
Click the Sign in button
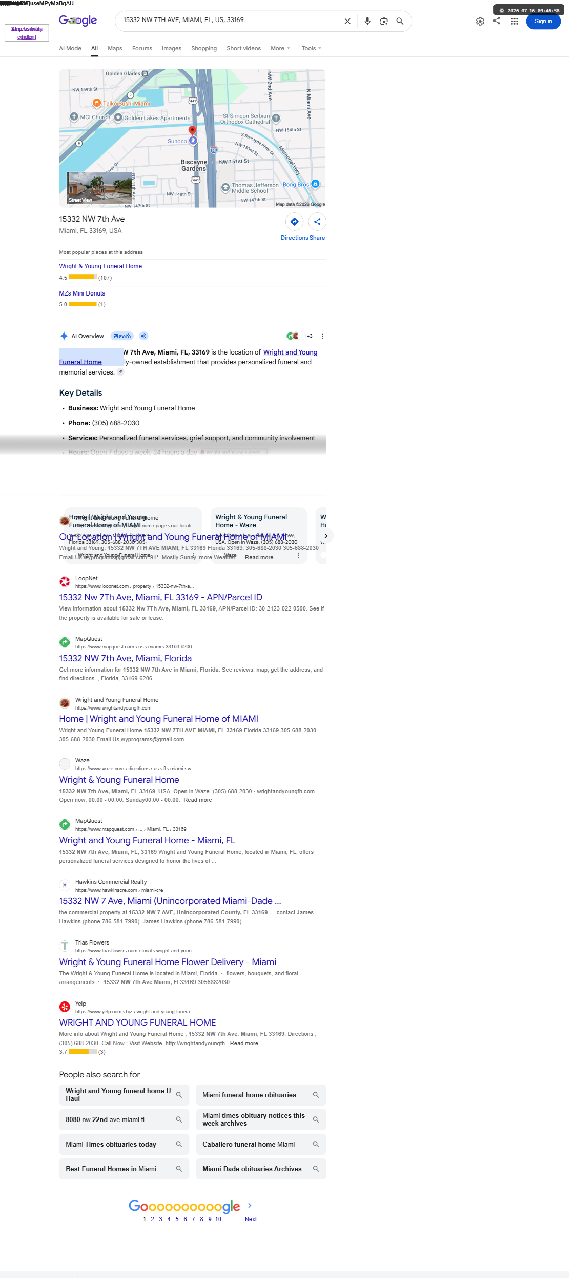pos(543,21)
